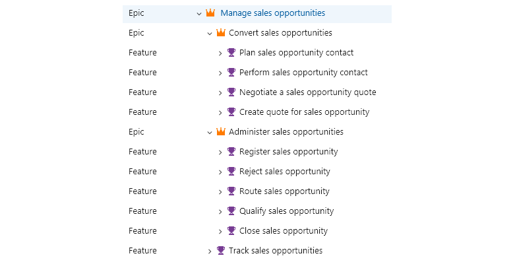This screenshot has height=266, width=517.
Task: Expand Create quote for sales opportunity feature
Action: pyautogui.click(x=220, y=112)
